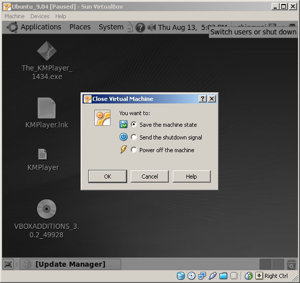Click the Show Desktop button in bottom panel
Screen dimensions: 300x283
click(x=8, y=264)
